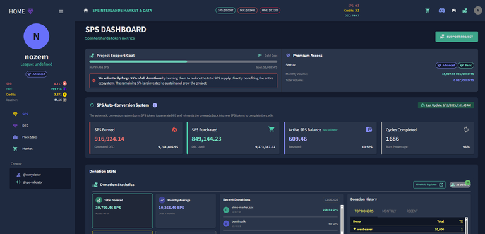
Task: Click the HIVE price pill
Action: tap(270, 11)
